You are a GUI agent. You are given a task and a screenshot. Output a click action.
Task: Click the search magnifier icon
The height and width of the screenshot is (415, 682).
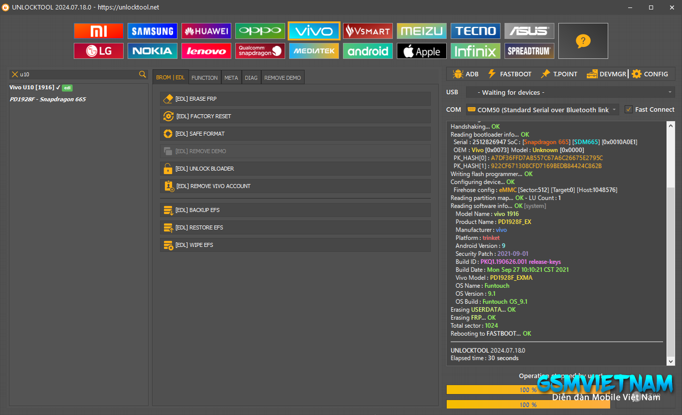[143, 74]
